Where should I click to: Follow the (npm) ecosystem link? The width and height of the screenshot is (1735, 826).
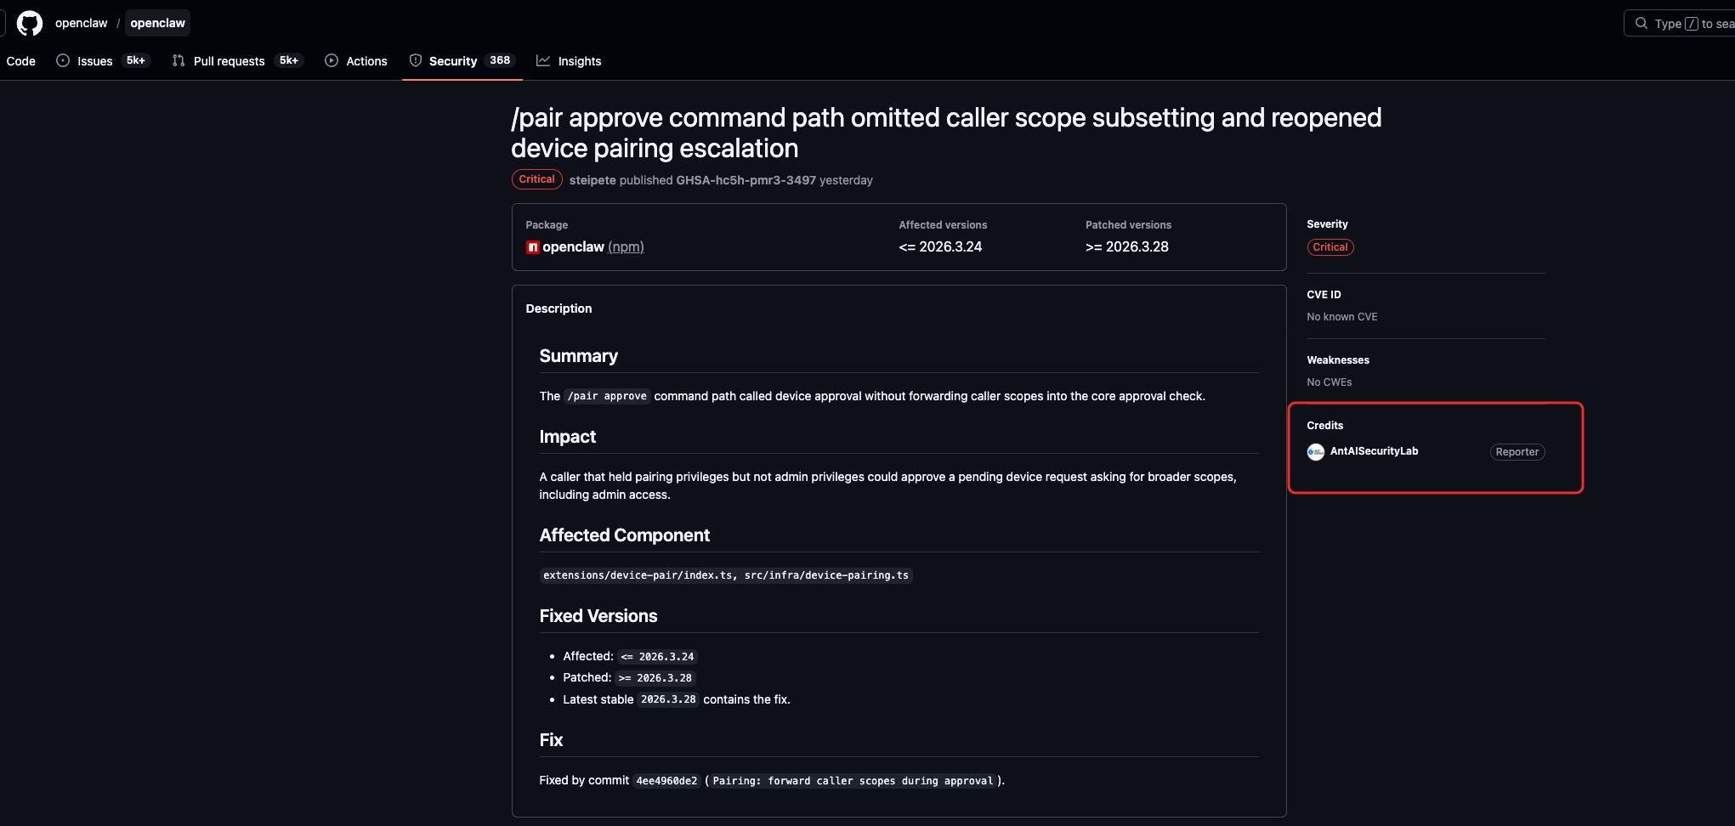pyautogui.click(x=626, y=247)
